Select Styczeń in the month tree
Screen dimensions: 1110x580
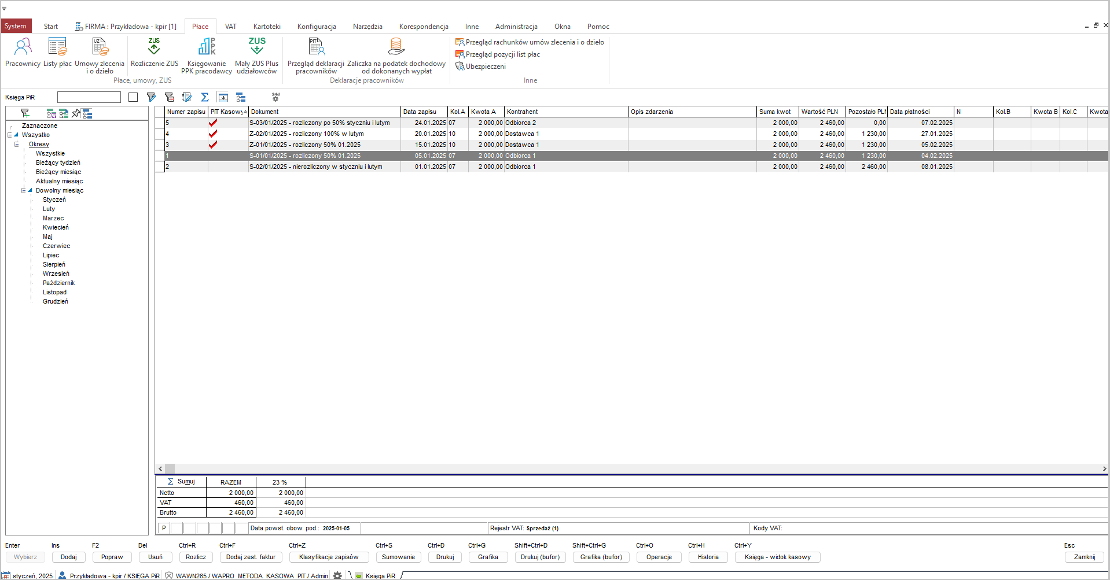(54, 200)
